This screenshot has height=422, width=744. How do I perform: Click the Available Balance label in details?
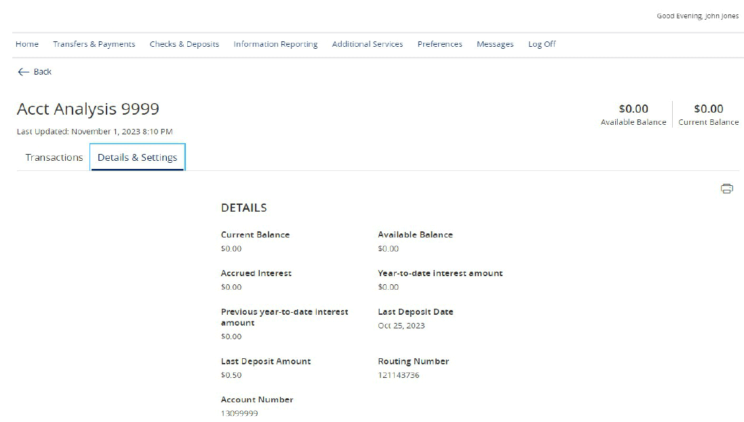[x=415, y=235]
